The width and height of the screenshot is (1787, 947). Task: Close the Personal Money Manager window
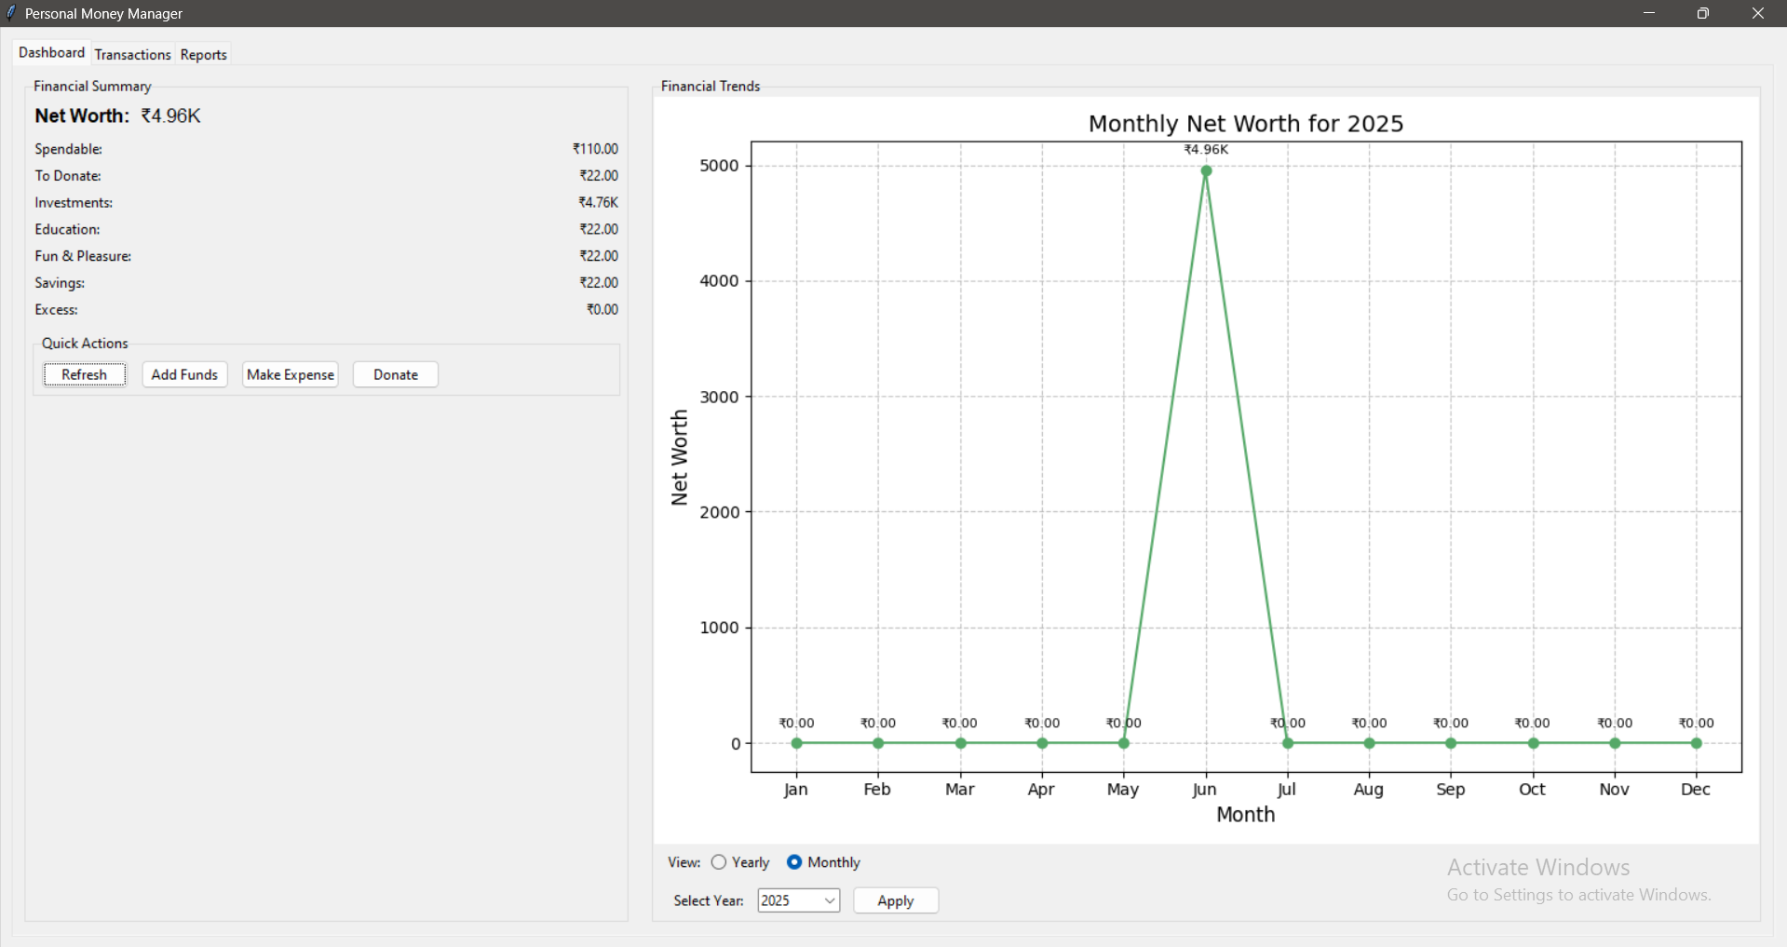1757,13
